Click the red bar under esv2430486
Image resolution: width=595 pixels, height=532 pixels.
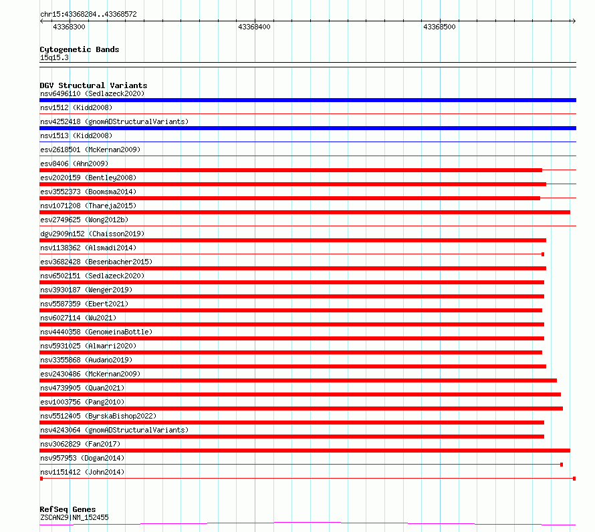pos(298,380)
